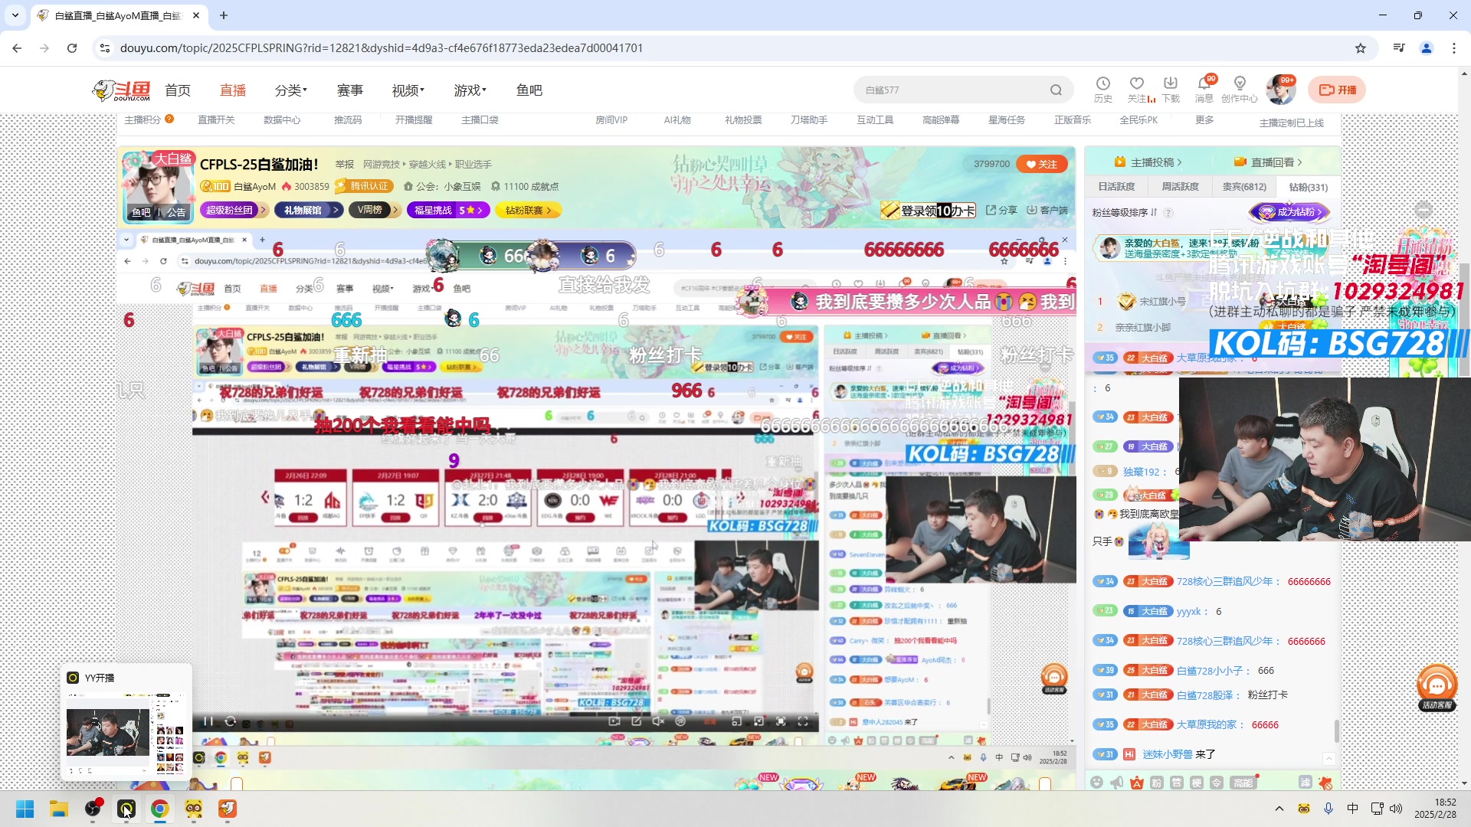This screenshot has height=827, width=1471.
Task: Open viewing history clock icon
Action: tap(1102, 83)
